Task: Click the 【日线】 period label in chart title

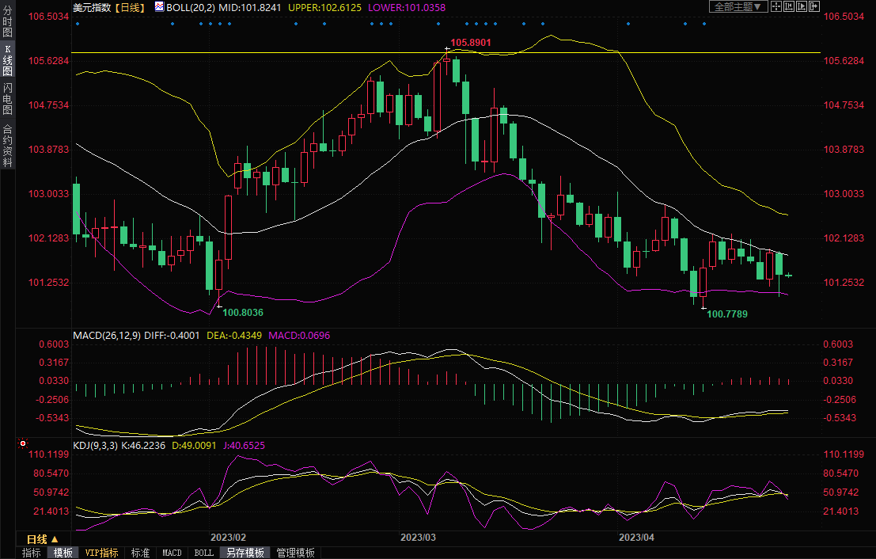Action: [x=131, y=7]
